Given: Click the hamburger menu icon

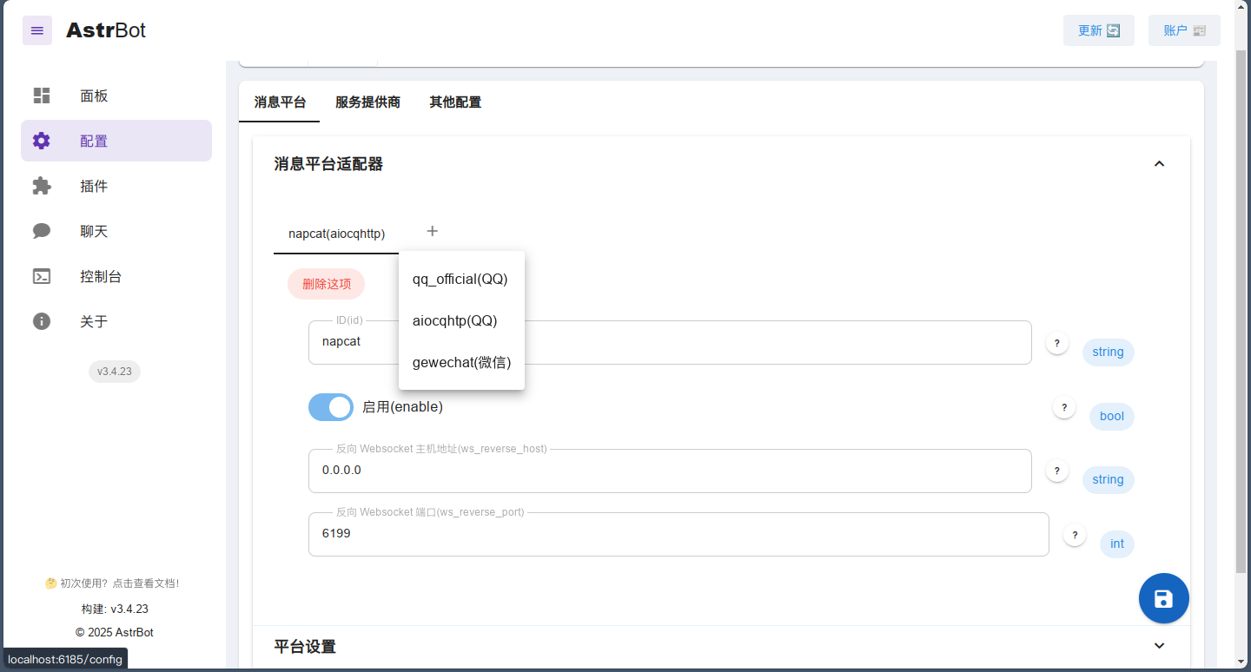Looking at the screenshot, I should [37, 30].
